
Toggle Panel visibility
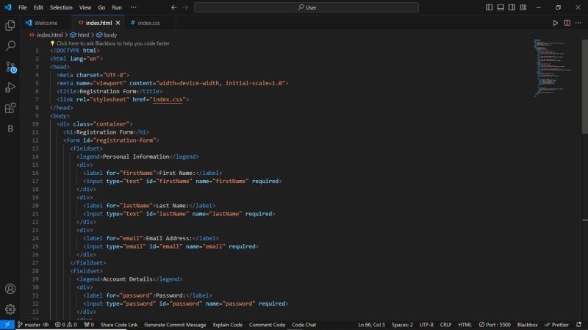501,7
